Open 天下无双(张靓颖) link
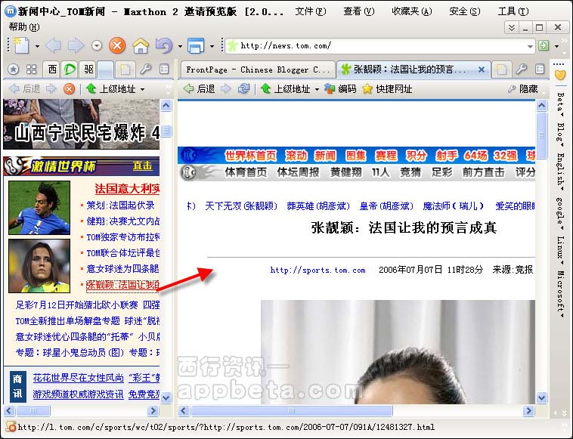The width and height of the screenshot is (573, 439). click(241, 206)
